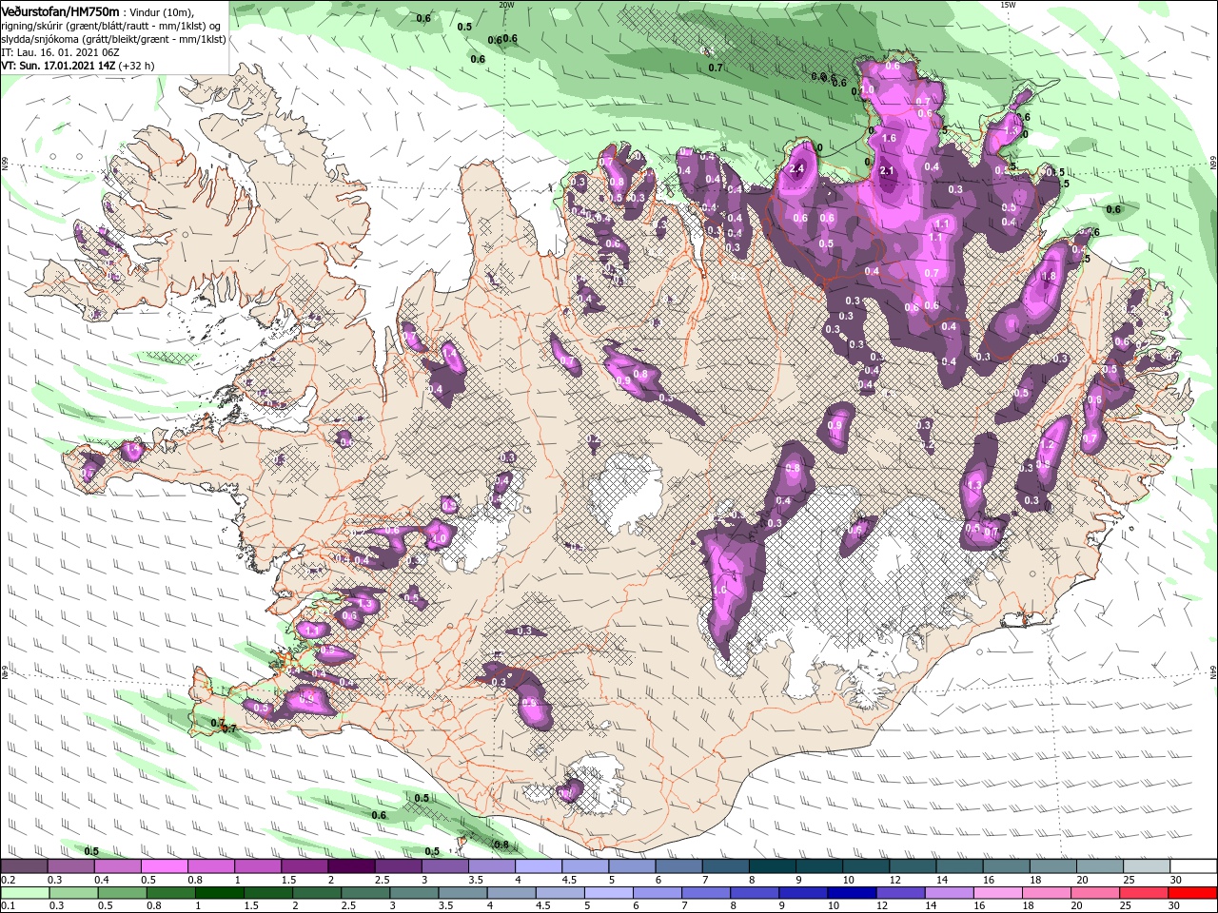The width and height of the screenshot is (1218, 913).
Task: Select upper legend swatch between 1.5 and 2
Action: coord(304,866)
